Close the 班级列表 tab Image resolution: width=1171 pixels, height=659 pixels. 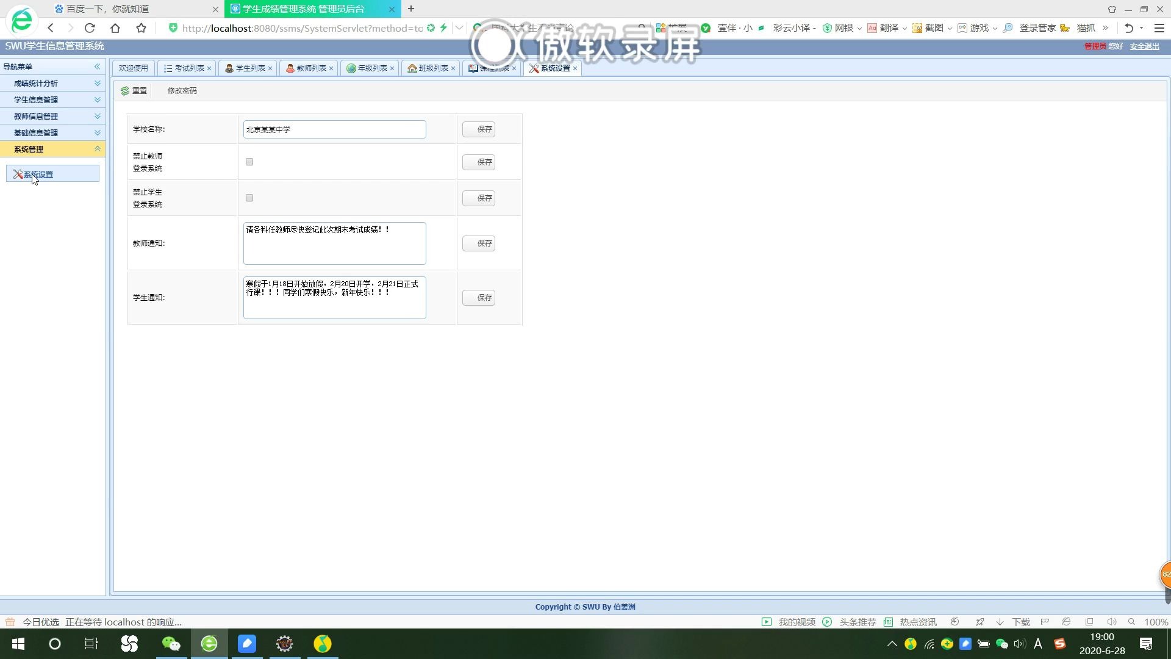tap(453, 68)
